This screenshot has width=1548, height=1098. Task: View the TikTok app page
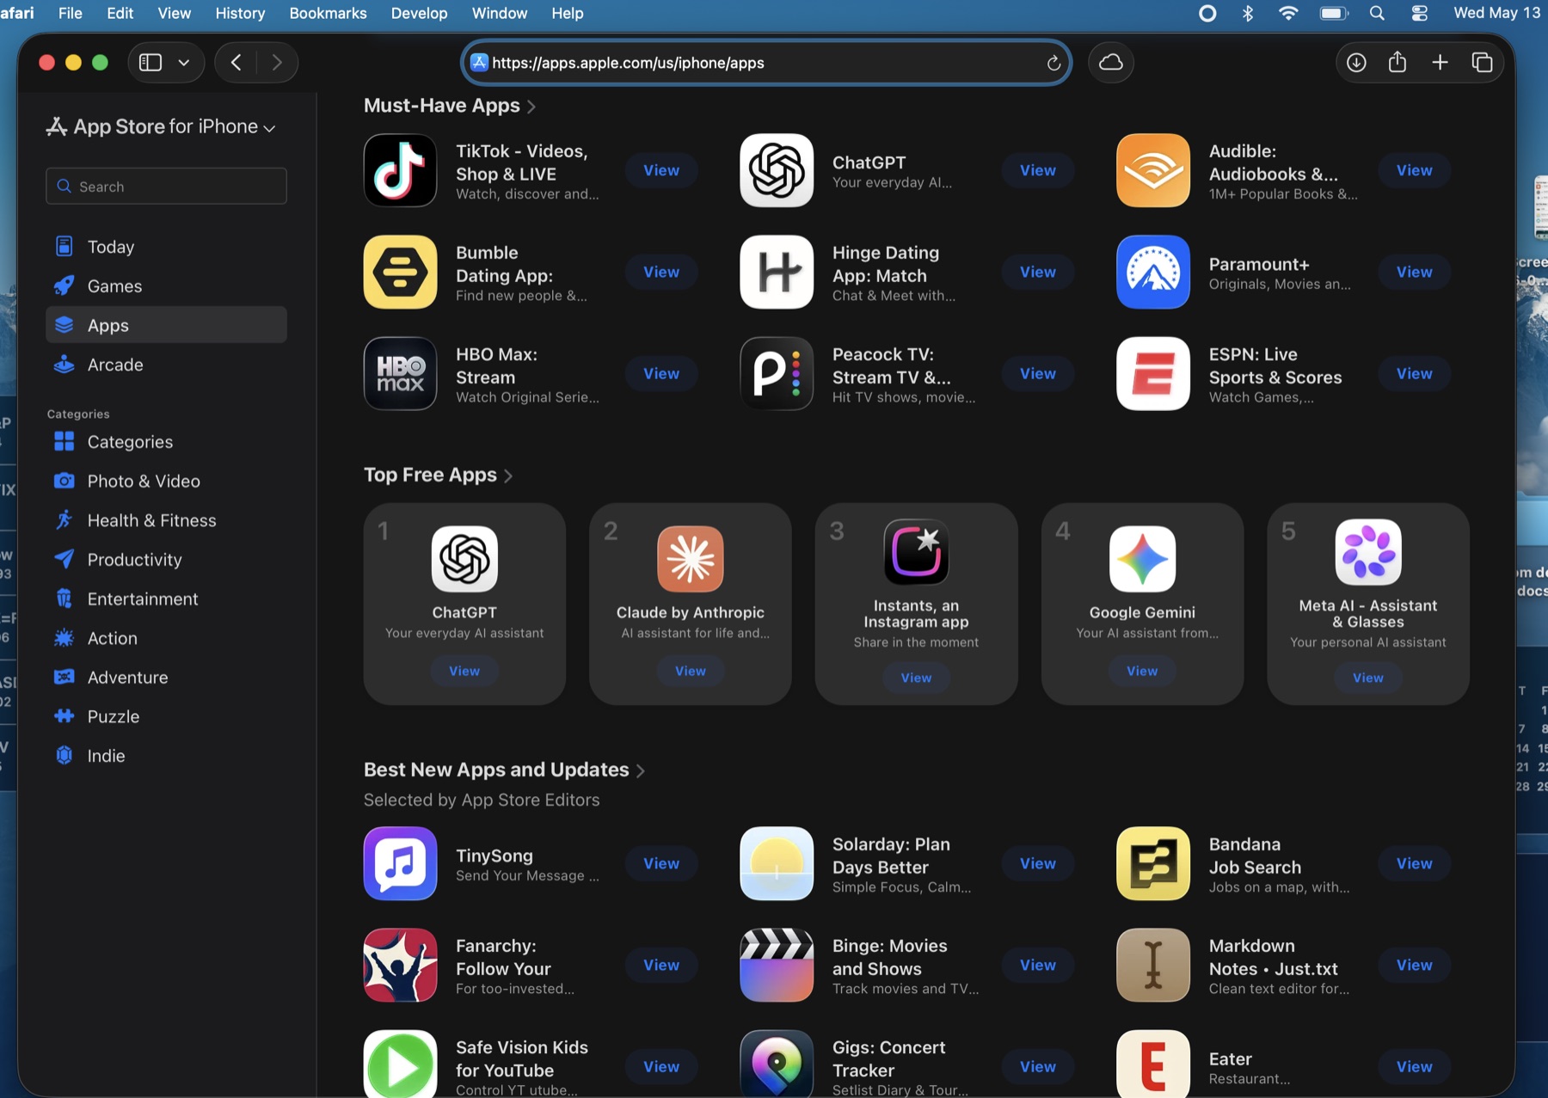(x=661, y=170)
